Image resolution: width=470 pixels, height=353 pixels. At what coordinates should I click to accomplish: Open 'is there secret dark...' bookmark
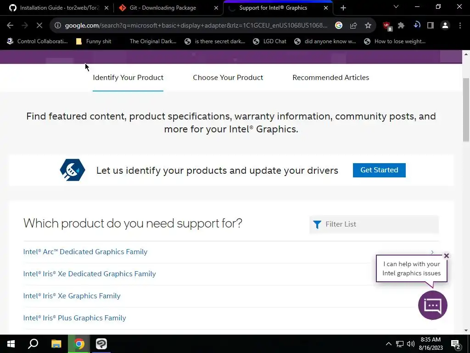point(215,41)
